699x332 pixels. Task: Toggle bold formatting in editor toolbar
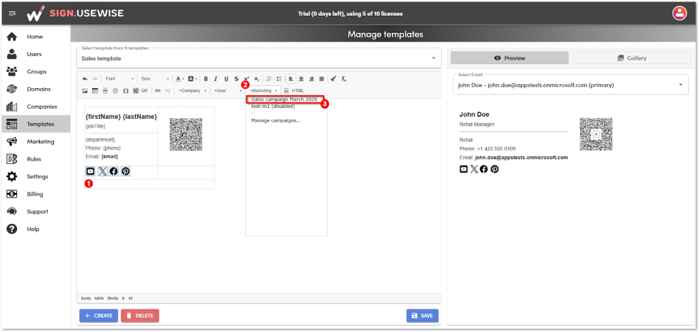coord(206,79)
